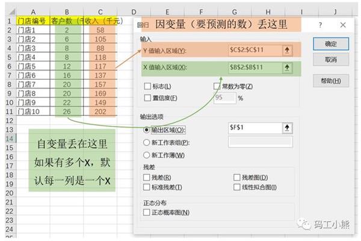The height and width of the screenshot is (241, 361).
Task: Select the 门店编号 header cell
Action: coord(33,21)
